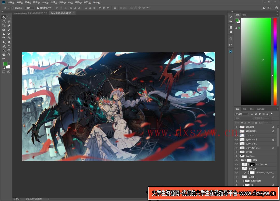Open the Edit Toolbar three-dots button

coord(4,59)
